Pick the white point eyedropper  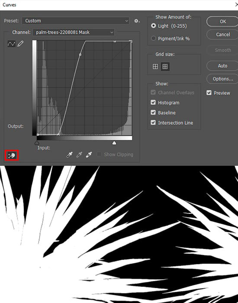(x=89, y=155)
